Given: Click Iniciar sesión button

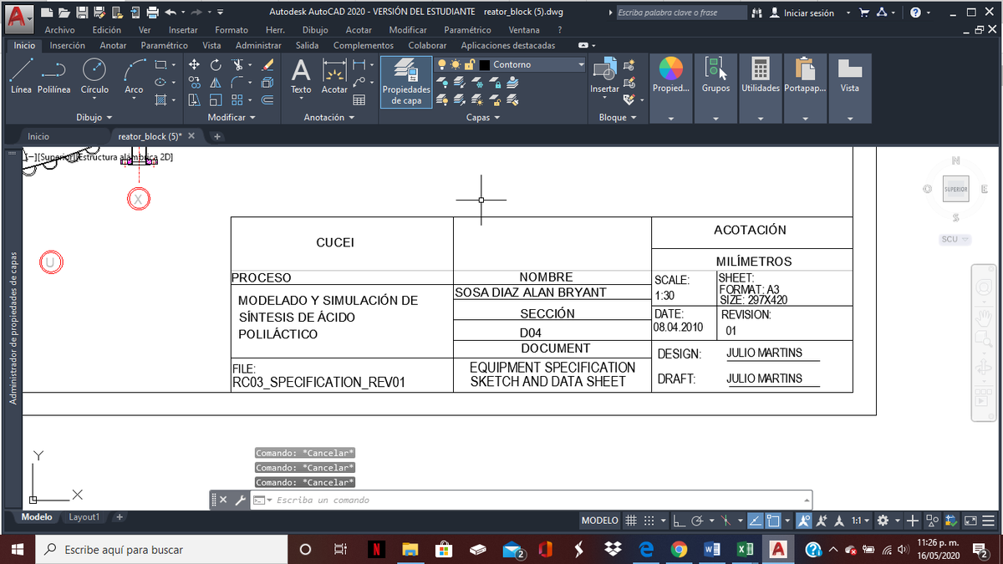Looking at the screenshot, I should [801, 13].
